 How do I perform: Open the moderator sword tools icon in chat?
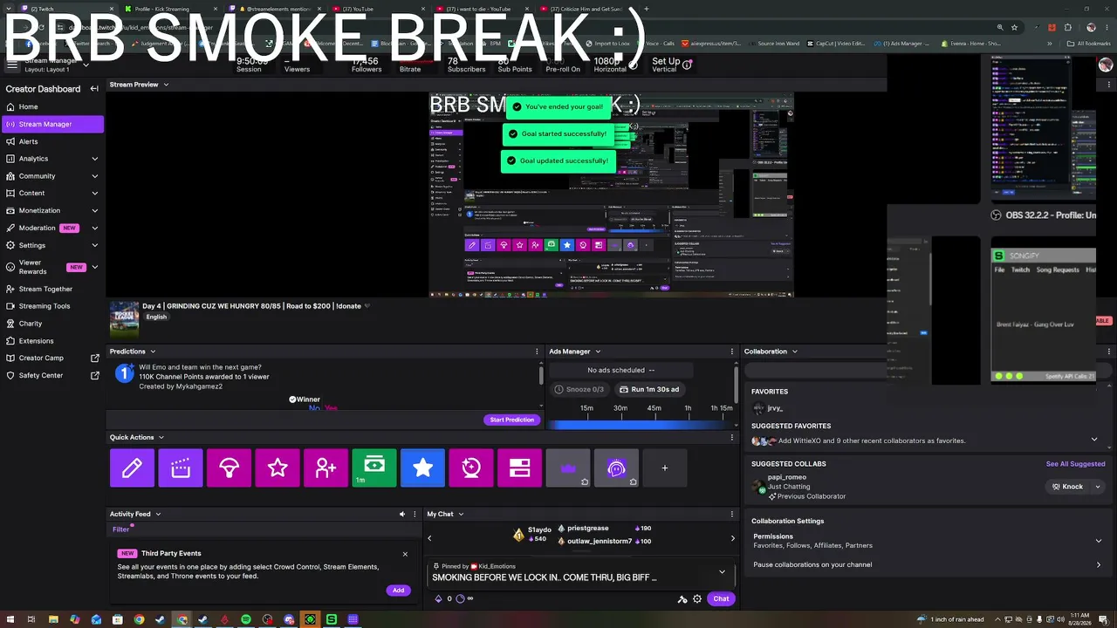[x=682, y=599]
